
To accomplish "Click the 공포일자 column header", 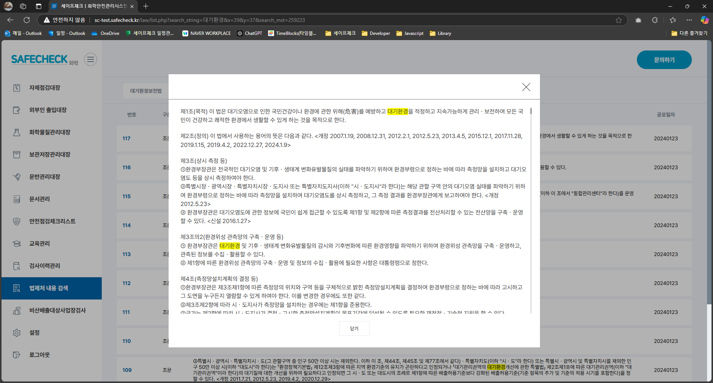I will [x=665, y=115].
